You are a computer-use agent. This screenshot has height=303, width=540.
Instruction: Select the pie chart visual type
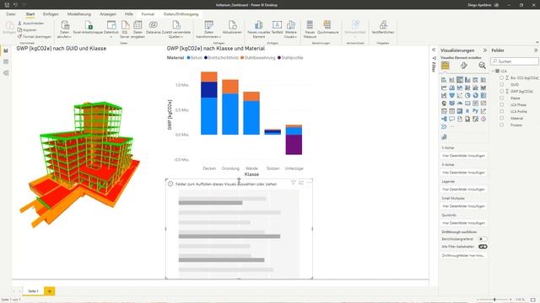pos(467,95)
